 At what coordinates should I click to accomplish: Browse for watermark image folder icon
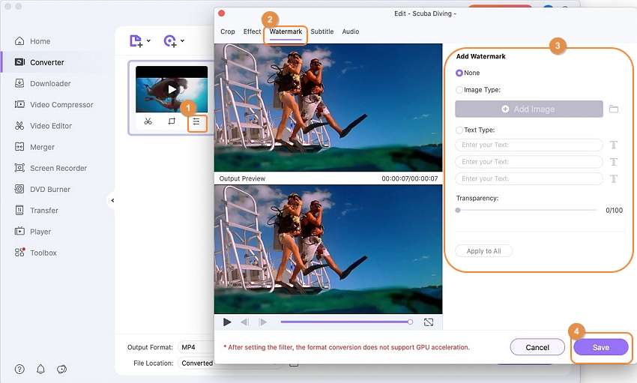pyautogui.click(x=614, y=109)
